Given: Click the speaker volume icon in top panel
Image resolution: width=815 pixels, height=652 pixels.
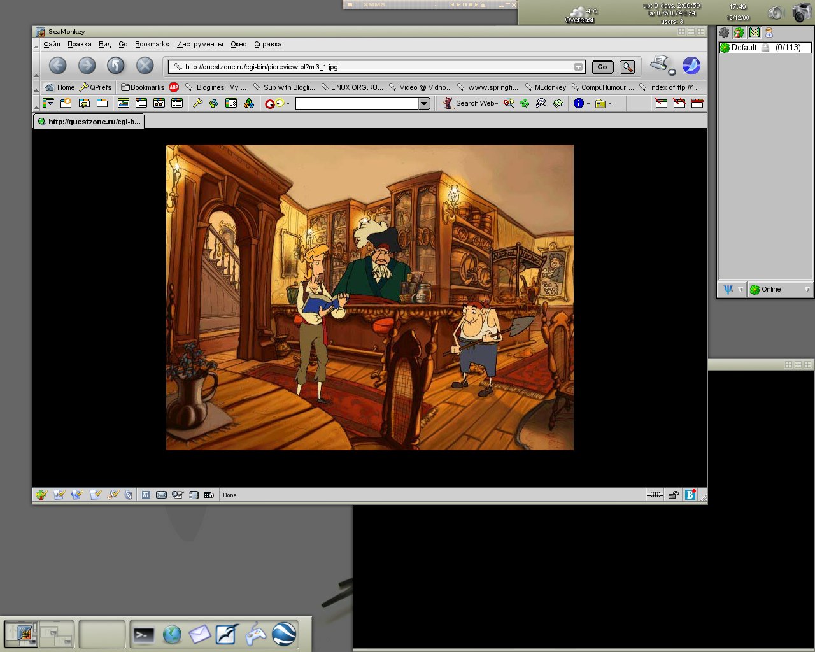Looking at the screenshot, I should point(776,13).
